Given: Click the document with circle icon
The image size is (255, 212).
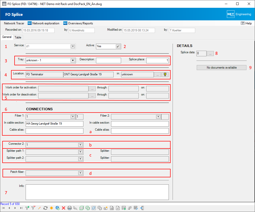Looking at the screenshot, I should click(118, 208).
